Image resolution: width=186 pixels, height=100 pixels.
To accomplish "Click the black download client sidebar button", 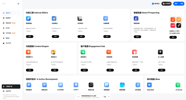I will pos(11,87).
